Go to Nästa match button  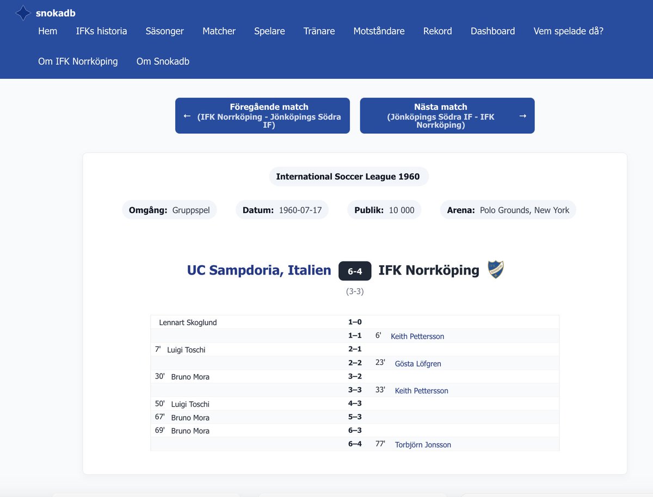click(447, 116)
